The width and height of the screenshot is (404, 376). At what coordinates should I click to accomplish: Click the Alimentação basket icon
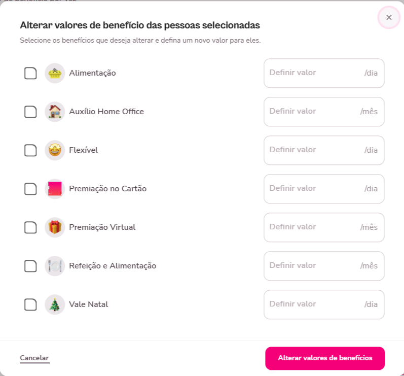pyautogui.click(x=55, y=73)
